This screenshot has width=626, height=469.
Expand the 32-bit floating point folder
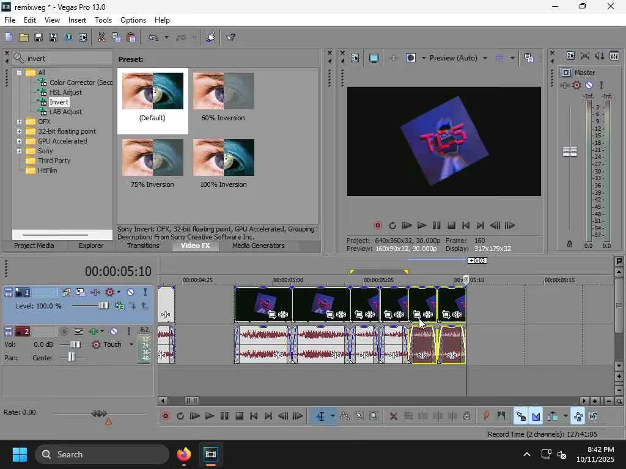[x=19, y=131]
